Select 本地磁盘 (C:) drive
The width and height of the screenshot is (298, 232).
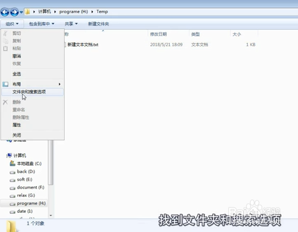pos(29,164)
